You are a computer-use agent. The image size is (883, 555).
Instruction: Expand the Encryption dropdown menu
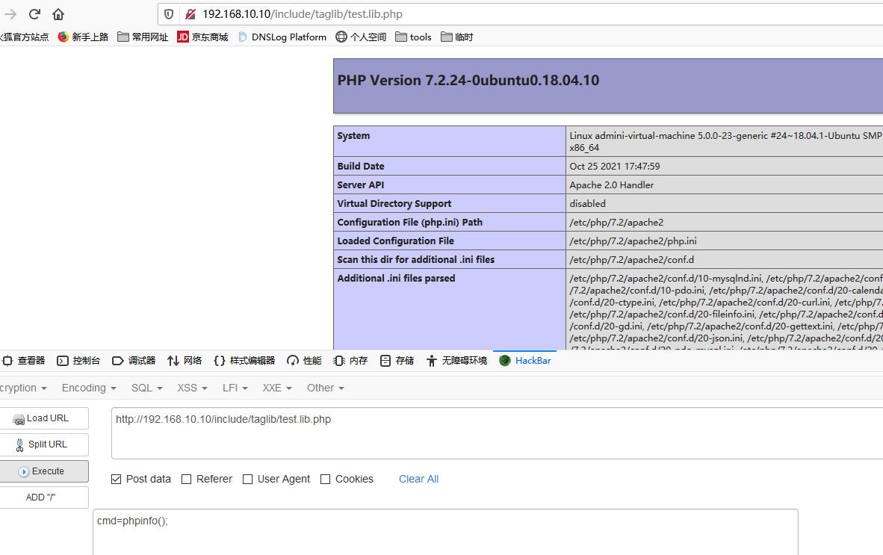tap(23, 388)
